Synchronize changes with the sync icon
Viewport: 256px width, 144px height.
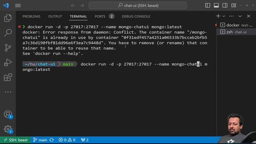[x=52, y=140]
